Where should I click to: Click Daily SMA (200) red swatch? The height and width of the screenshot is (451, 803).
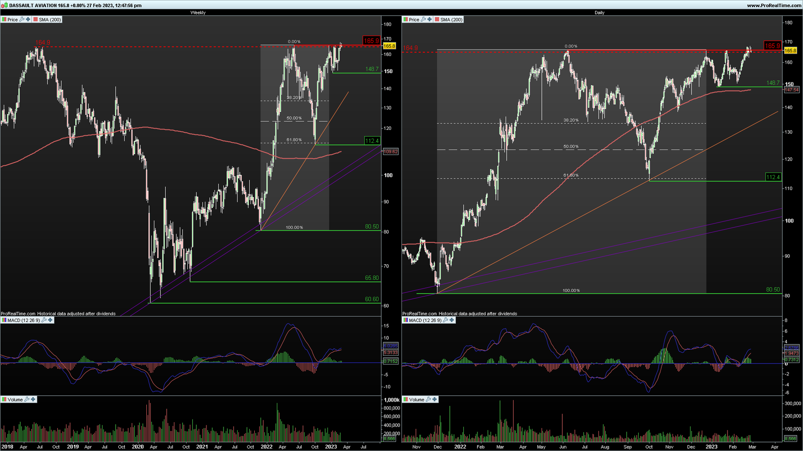(x=436, y=19)
